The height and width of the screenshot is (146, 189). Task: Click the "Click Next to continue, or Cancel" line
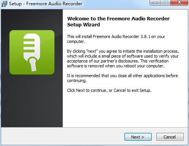click(x=109, y=90)
